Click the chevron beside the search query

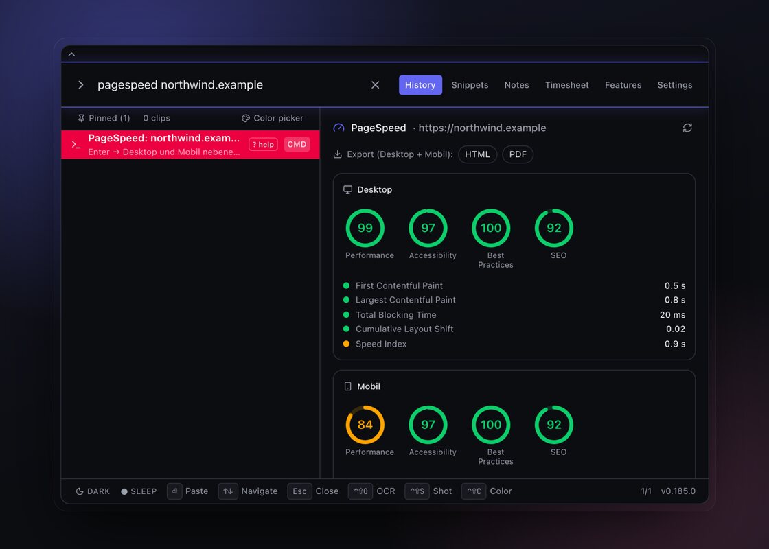click(81, 85)
